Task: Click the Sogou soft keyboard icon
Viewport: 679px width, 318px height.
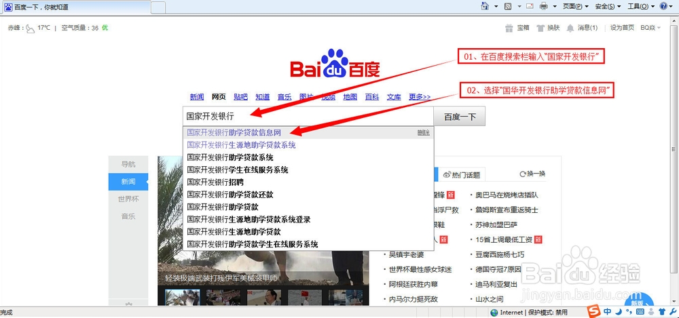Action: pos(640,311)
